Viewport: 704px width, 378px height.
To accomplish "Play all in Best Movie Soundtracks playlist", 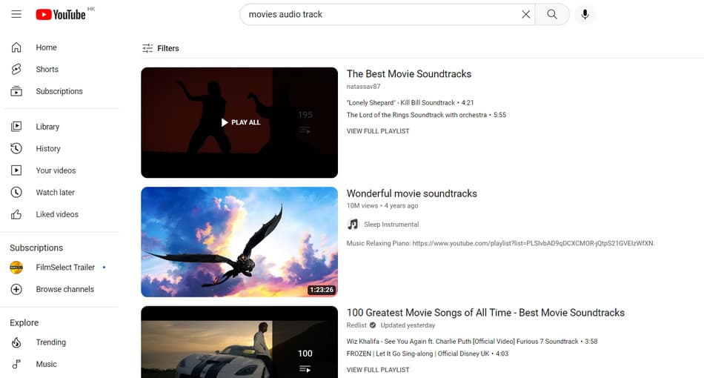I will click(x=240, y=122).
